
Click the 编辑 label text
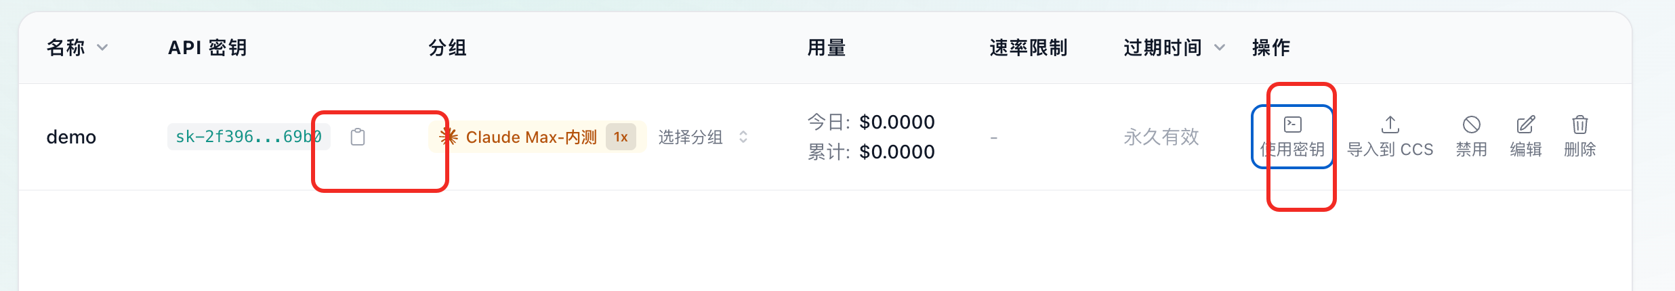pyautogui.click(x=1525, y=150)
